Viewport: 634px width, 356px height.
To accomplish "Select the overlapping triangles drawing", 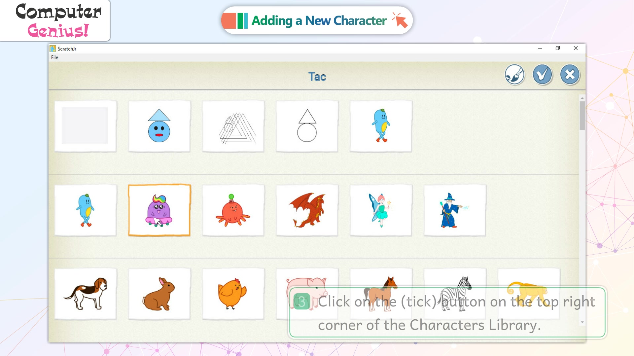I will click(233, 126).
